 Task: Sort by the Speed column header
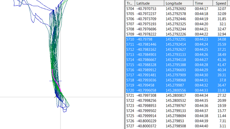click(221, 3)
